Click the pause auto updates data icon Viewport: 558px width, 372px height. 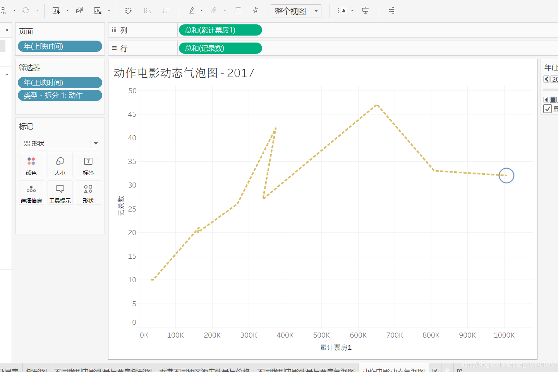3,10
